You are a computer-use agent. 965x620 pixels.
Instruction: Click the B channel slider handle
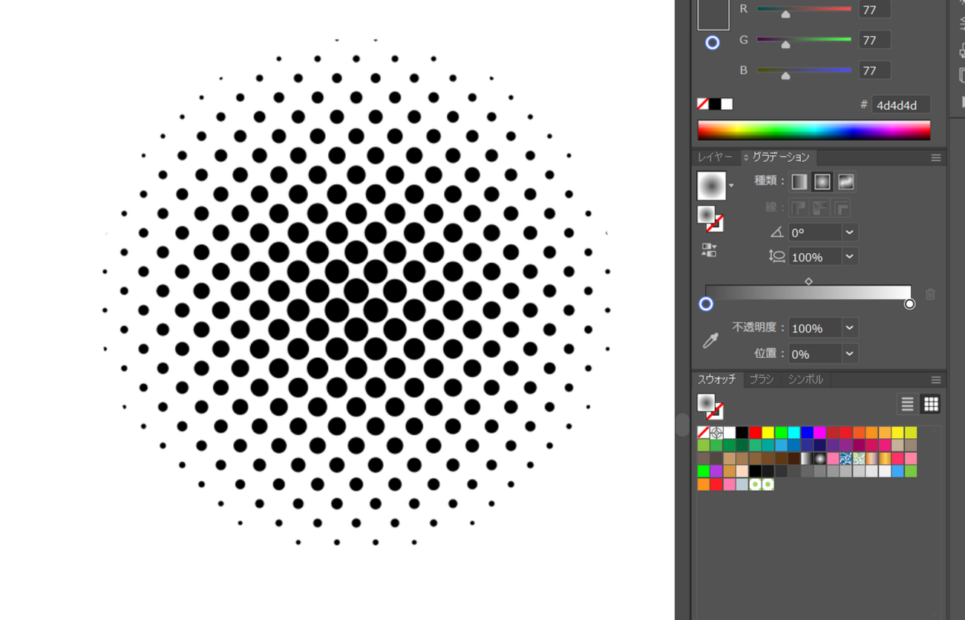tap(785, 75)
